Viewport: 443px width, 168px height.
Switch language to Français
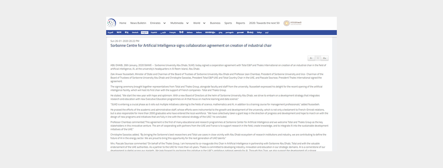(x=173, y=32)
